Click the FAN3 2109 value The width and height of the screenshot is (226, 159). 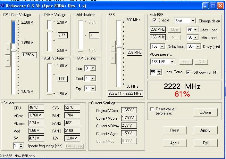(x=72, y=131)
